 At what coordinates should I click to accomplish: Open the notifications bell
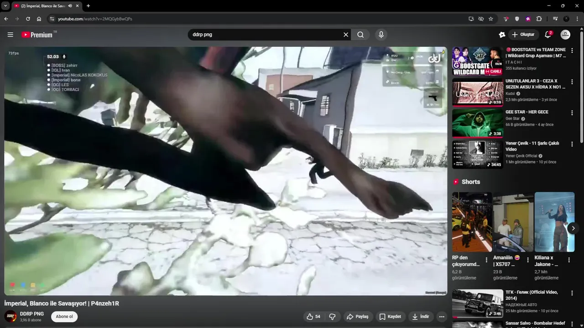coord(548,35)
